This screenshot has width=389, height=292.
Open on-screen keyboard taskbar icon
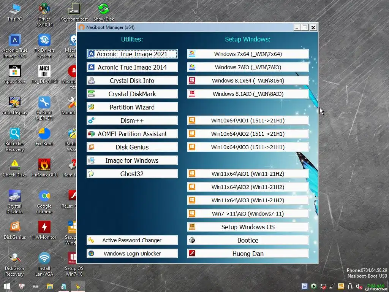(35, 286)
